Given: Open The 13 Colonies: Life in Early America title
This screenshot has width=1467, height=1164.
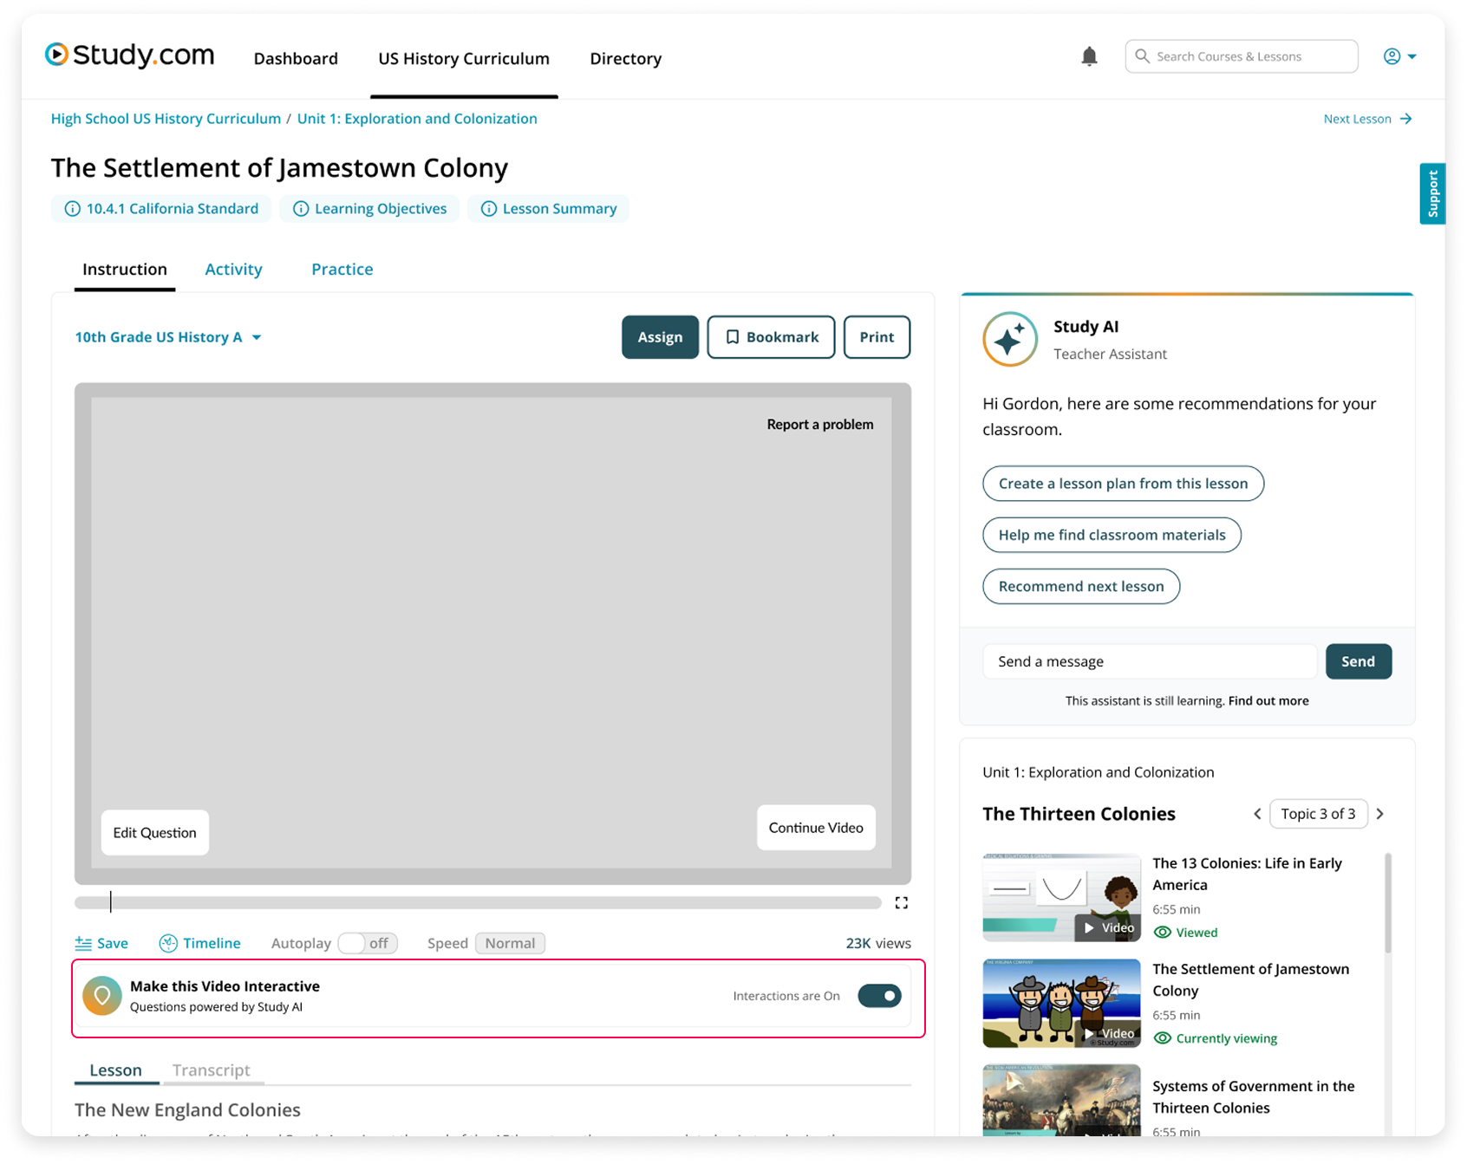Looking at the screenshot, I should pyautogui.click(x=1247, y=875).
